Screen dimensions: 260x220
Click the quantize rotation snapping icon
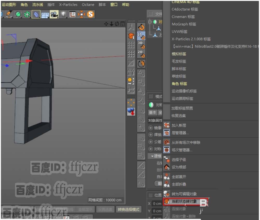tap(141, 63)
